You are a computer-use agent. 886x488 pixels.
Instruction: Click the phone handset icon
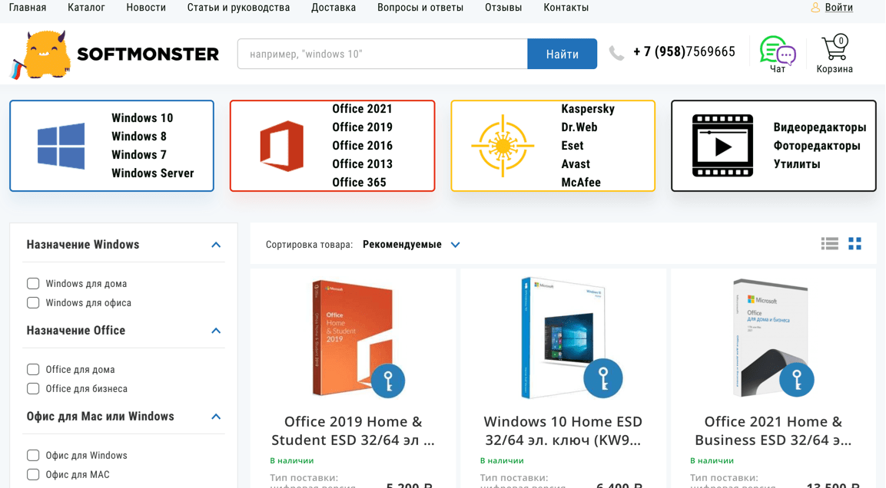pyautogui.click(x=616, y=53)
